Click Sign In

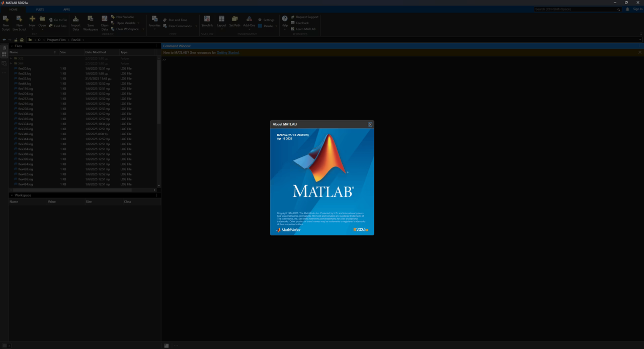coord(637,9)
